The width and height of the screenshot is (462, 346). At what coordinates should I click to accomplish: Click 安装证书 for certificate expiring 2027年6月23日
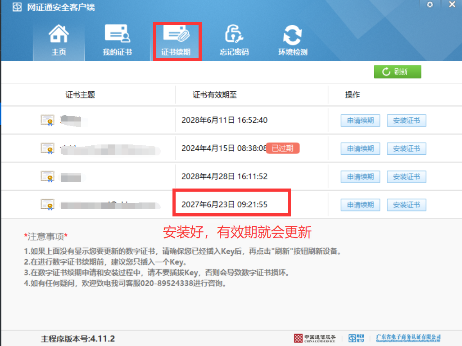[x=406, y=205]
